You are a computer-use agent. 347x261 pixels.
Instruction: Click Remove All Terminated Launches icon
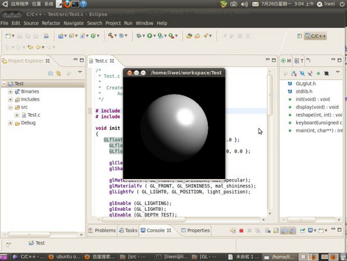tap(257, 230)
